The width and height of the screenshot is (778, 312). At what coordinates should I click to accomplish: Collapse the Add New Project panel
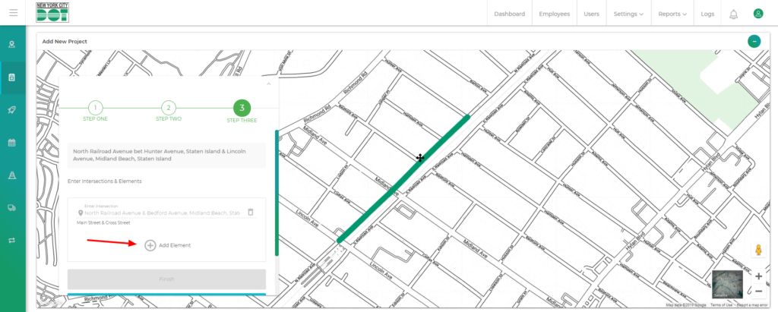click(754, 41)
